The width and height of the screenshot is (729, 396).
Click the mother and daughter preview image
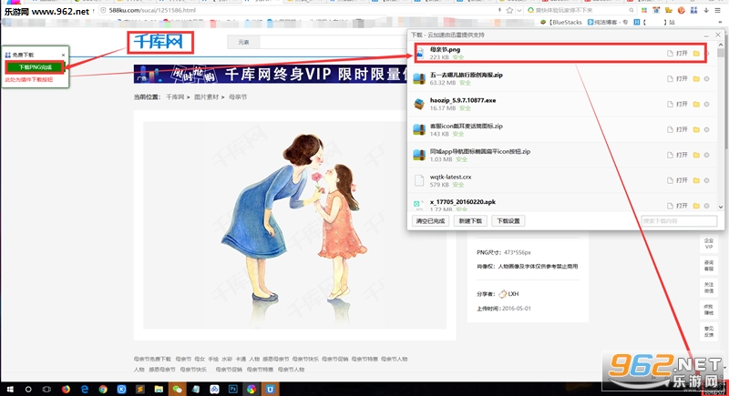pyautogui.click(x=294, y=225)
